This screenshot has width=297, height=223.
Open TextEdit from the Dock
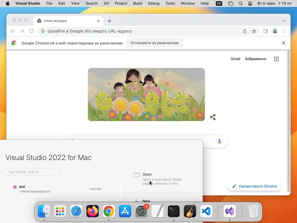click(x=157, y=211)
